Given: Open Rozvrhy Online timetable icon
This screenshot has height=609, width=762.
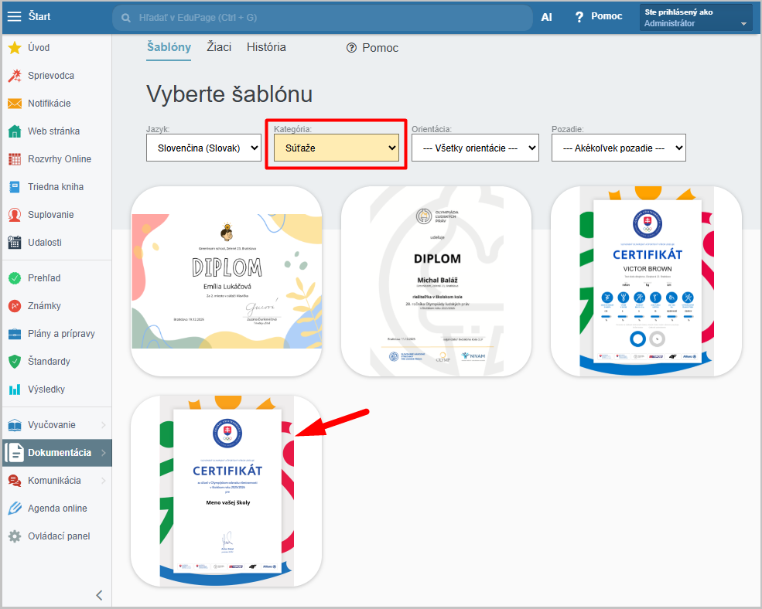Looking at the screenshot, I should (14, 159).
